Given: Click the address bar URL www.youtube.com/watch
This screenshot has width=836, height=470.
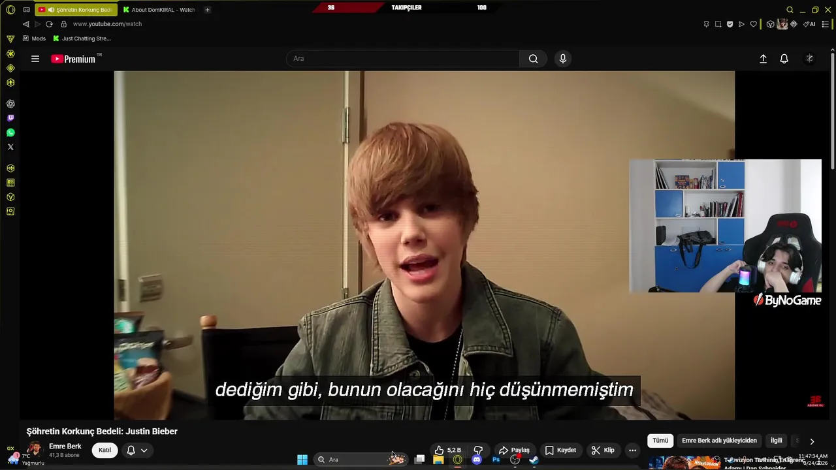Looking at the screenshot, I should click(107, 24).
